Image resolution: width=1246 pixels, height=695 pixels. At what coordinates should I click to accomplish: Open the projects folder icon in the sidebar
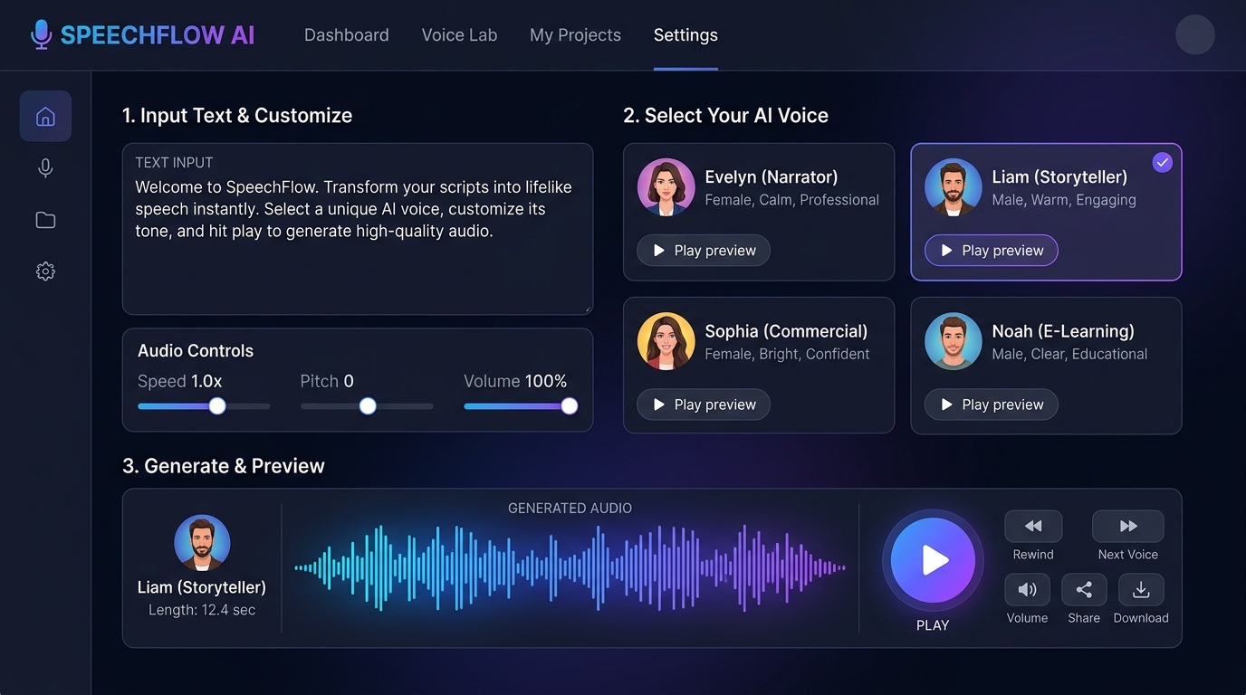(45, 219)
